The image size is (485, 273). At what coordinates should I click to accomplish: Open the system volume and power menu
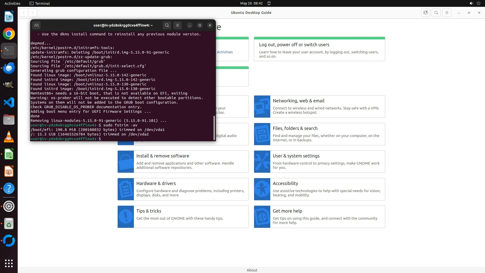(x=475, y=3)
